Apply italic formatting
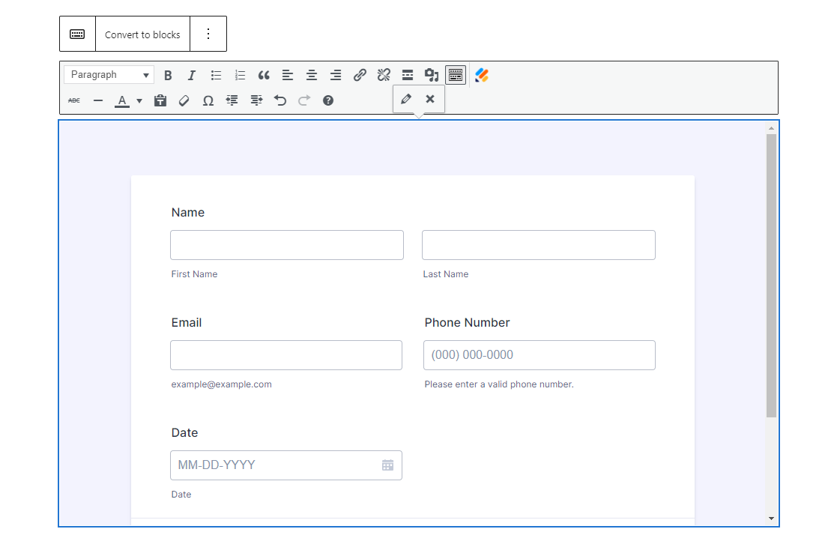Screen dimensions: 840x538 click(x=192, y=75)
